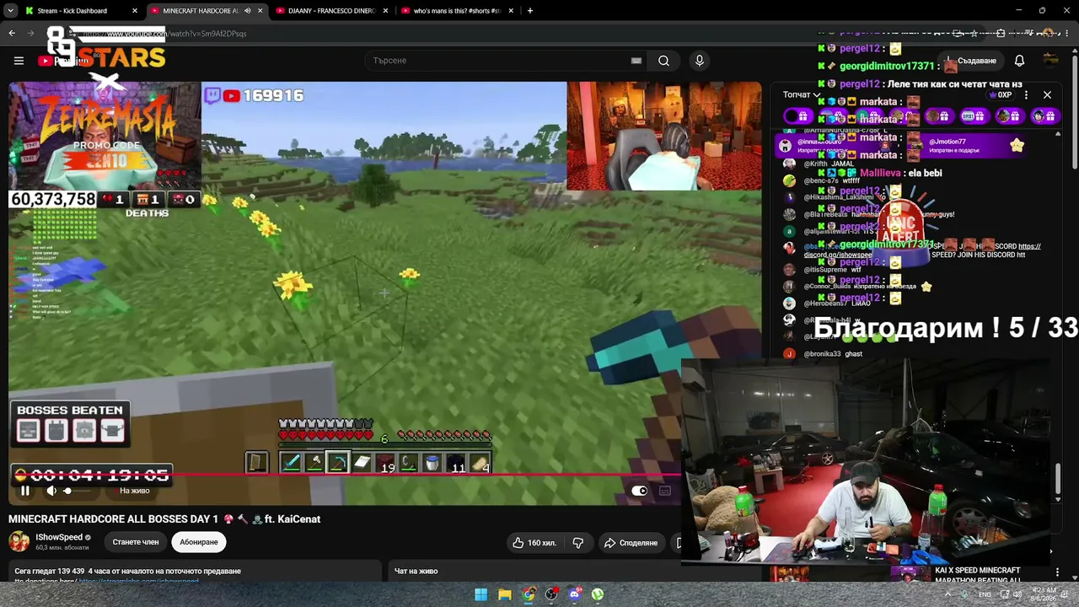Close the Stream - Kick Dashboard tab
1079x607 pixels.
pyautogui.click(x=135, y=11)
